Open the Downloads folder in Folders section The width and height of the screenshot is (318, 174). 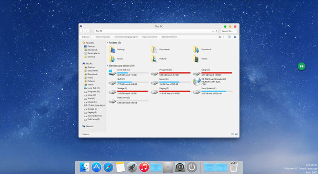tap(197, 49)
